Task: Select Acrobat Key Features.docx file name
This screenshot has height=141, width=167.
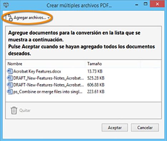Action: click(37, 71)
